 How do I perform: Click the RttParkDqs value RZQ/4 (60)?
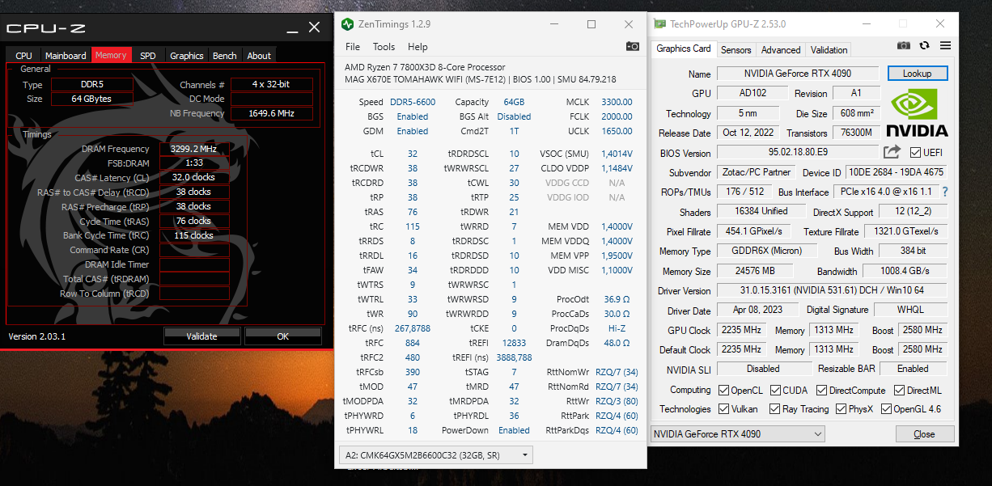point(617,430)
